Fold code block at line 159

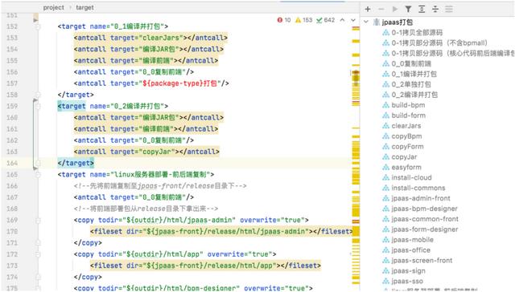click(38, 107)
